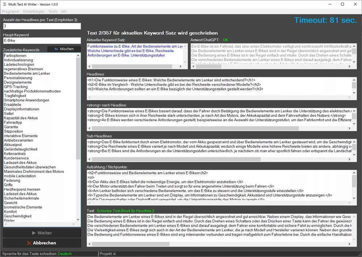The width and height of the screenshot is (362, 257).
Task: Click the green OK ChatGPT status
Action: click(226, 40)
